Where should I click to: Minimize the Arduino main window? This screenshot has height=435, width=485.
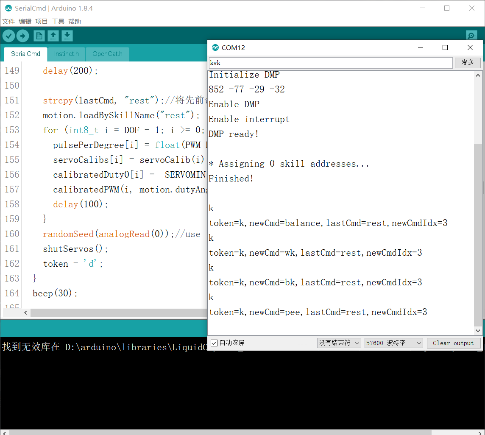(x=422, y=8)
